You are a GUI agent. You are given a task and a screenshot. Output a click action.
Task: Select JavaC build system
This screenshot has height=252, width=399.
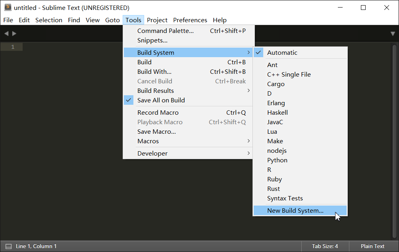pyautogui.click(x=300, y=122)
